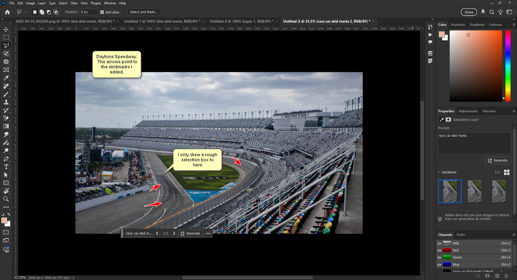Switch to the Adjustments tab
Screen dimensions: 517x280
click(468, 111)
